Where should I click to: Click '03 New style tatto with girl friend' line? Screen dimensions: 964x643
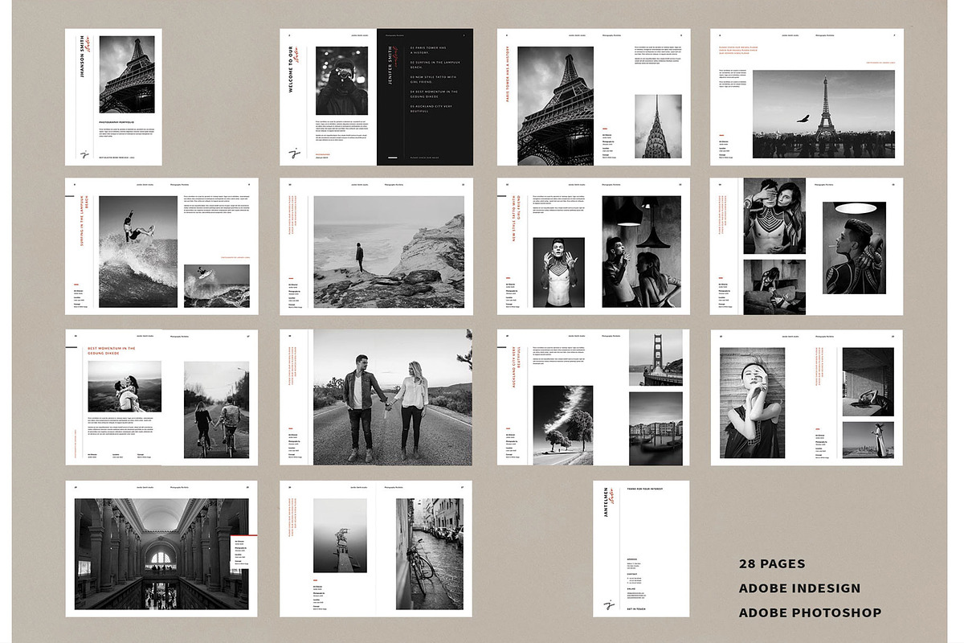click(435, 79)
